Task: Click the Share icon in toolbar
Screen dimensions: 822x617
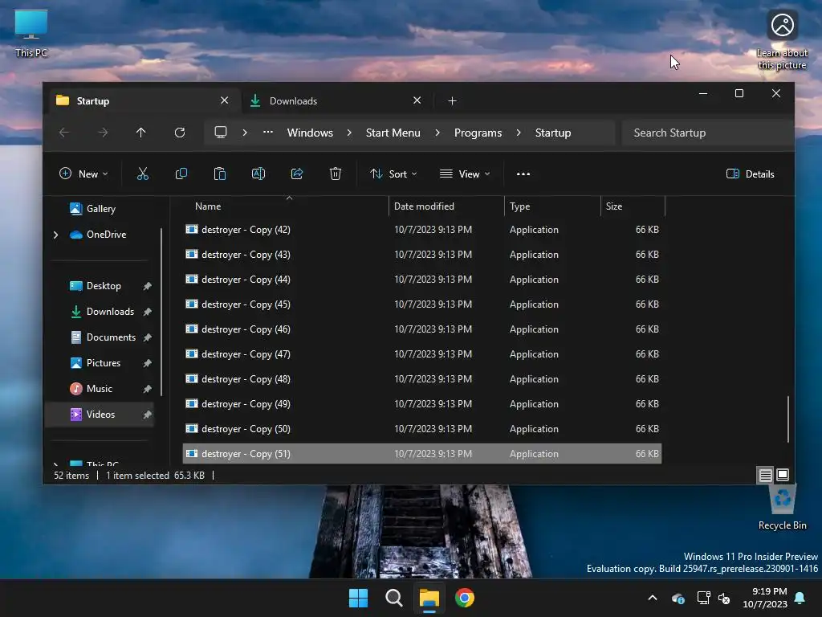Action: click(297, 174)
